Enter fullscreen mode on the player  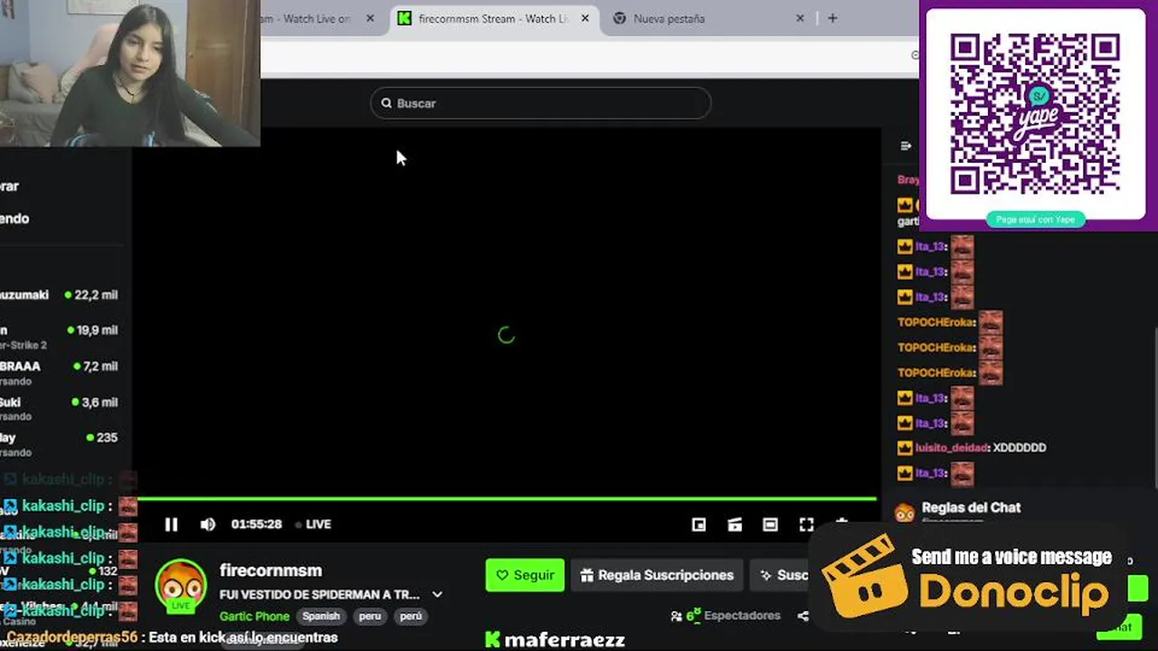806,524
